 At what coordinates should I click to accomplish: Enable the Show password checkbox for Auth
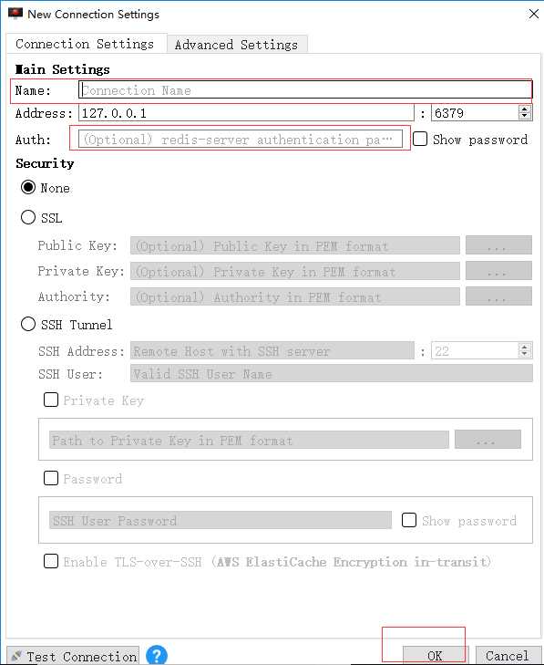coord(420,139)
